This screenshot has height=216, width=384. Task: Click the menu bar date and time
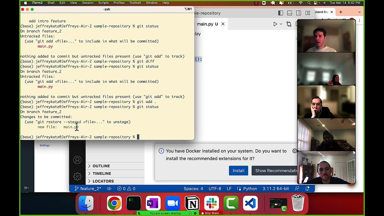(345, 3)
